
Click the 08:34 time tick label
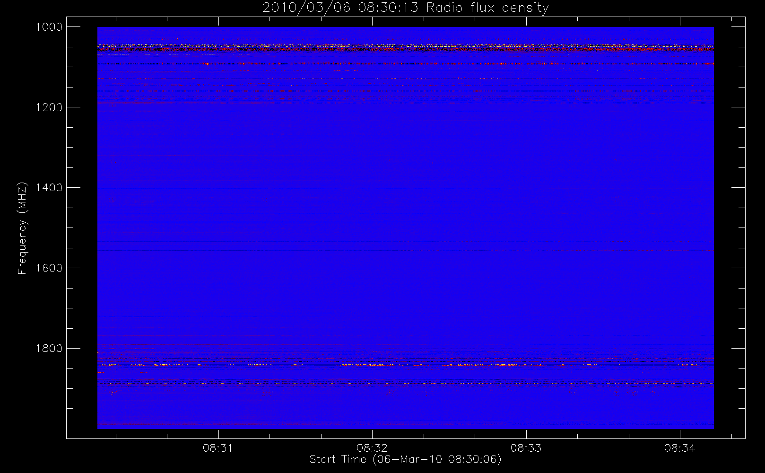(679, 448)
